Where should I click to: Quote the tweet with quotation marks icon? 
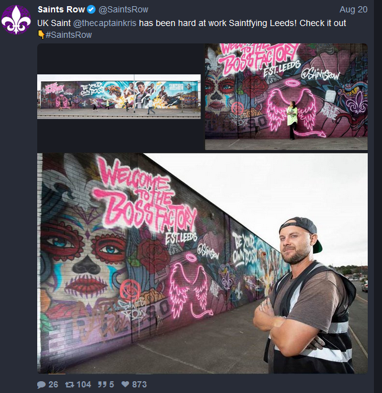102,384
